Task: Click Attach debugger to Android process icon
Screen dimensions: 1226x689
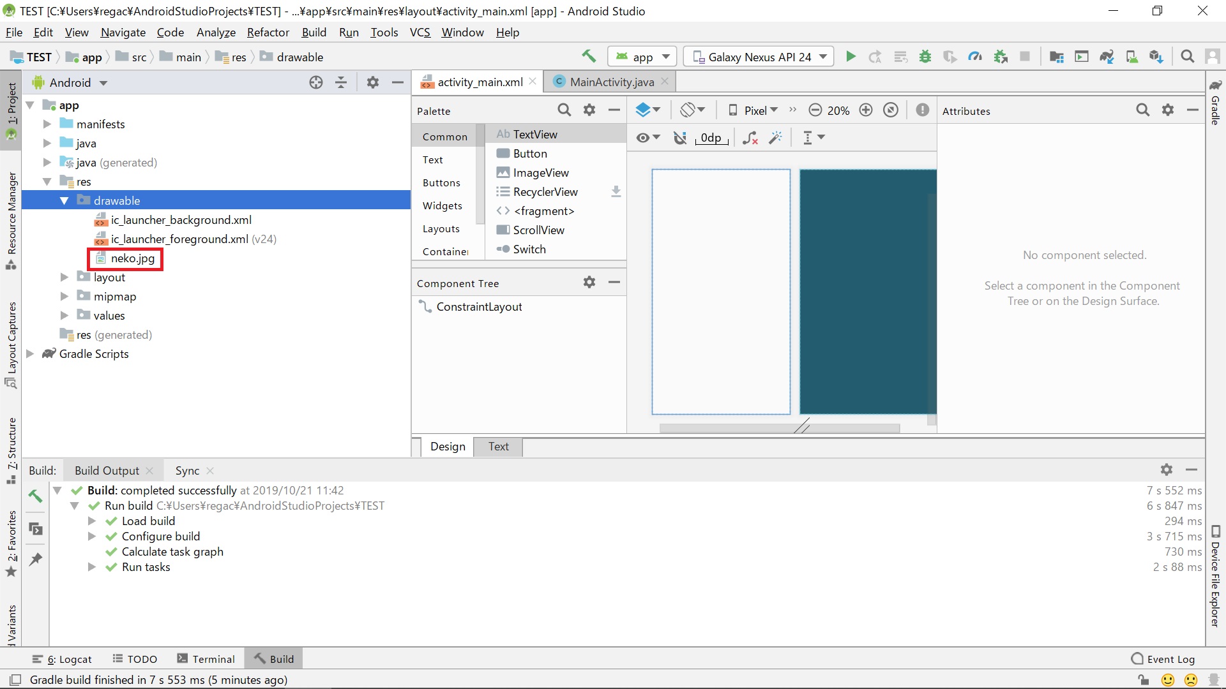Action: [1001, 57]
